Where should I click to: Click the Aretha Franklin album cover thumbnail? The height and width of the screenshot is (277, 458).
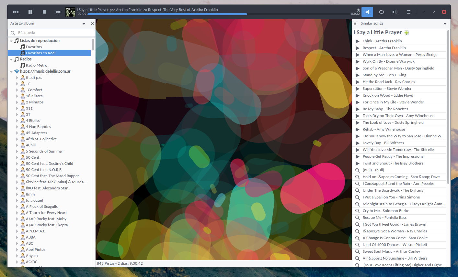(x=70, y=12)
